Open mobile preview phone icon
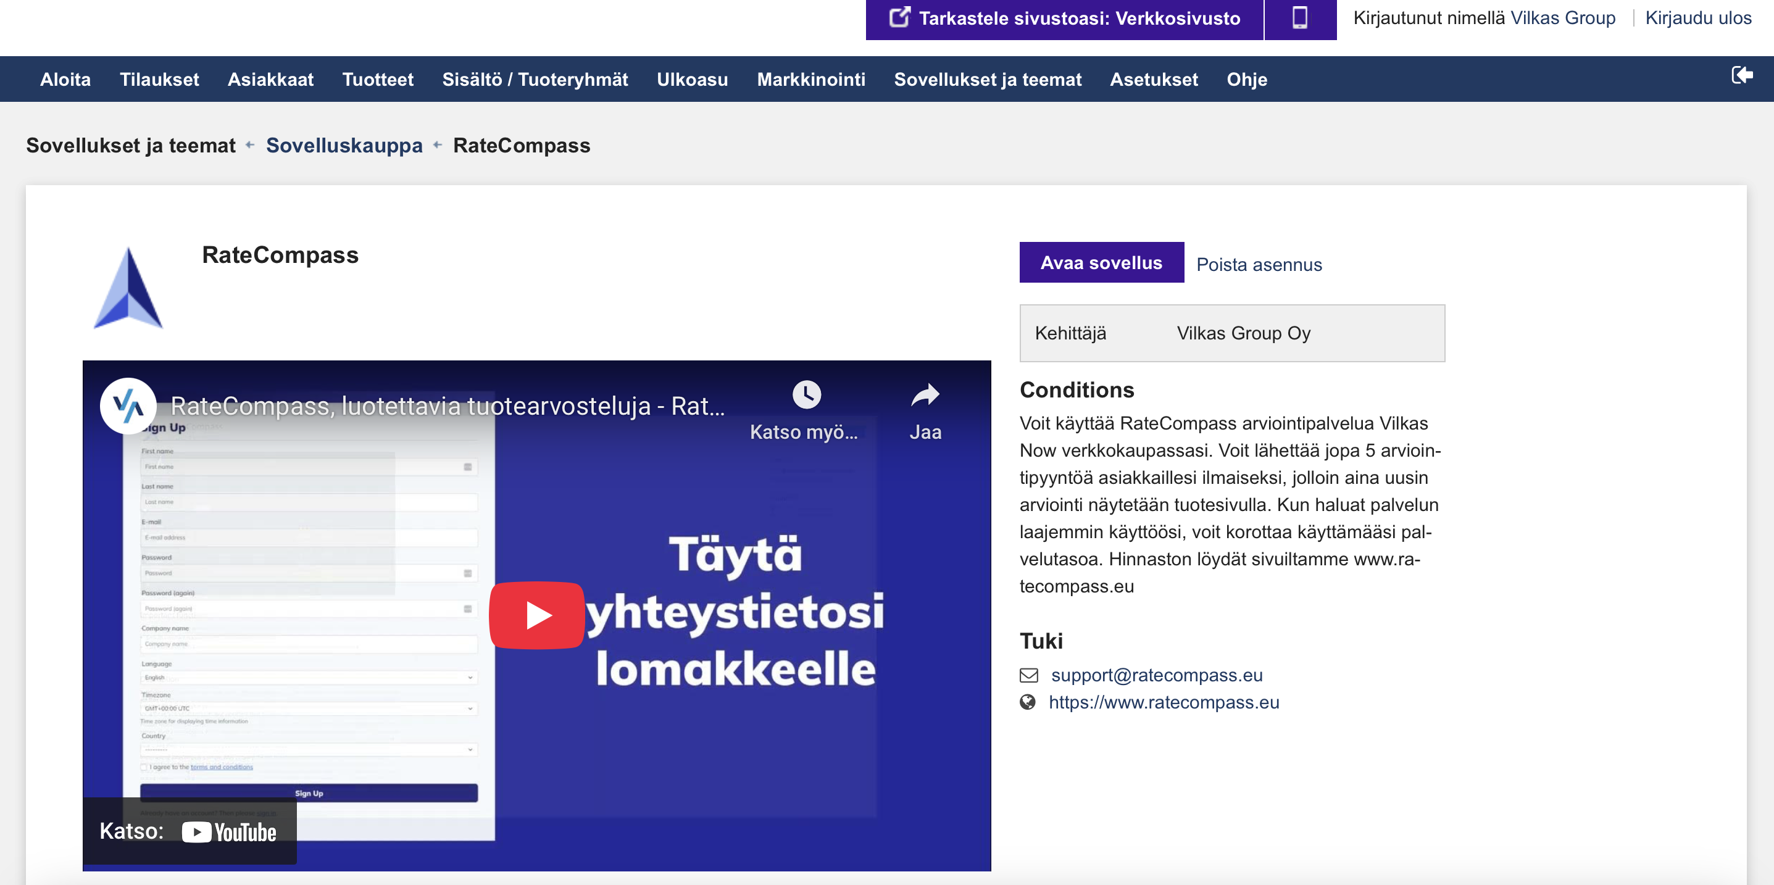 pyautogui.click(x=1300, y=18)
